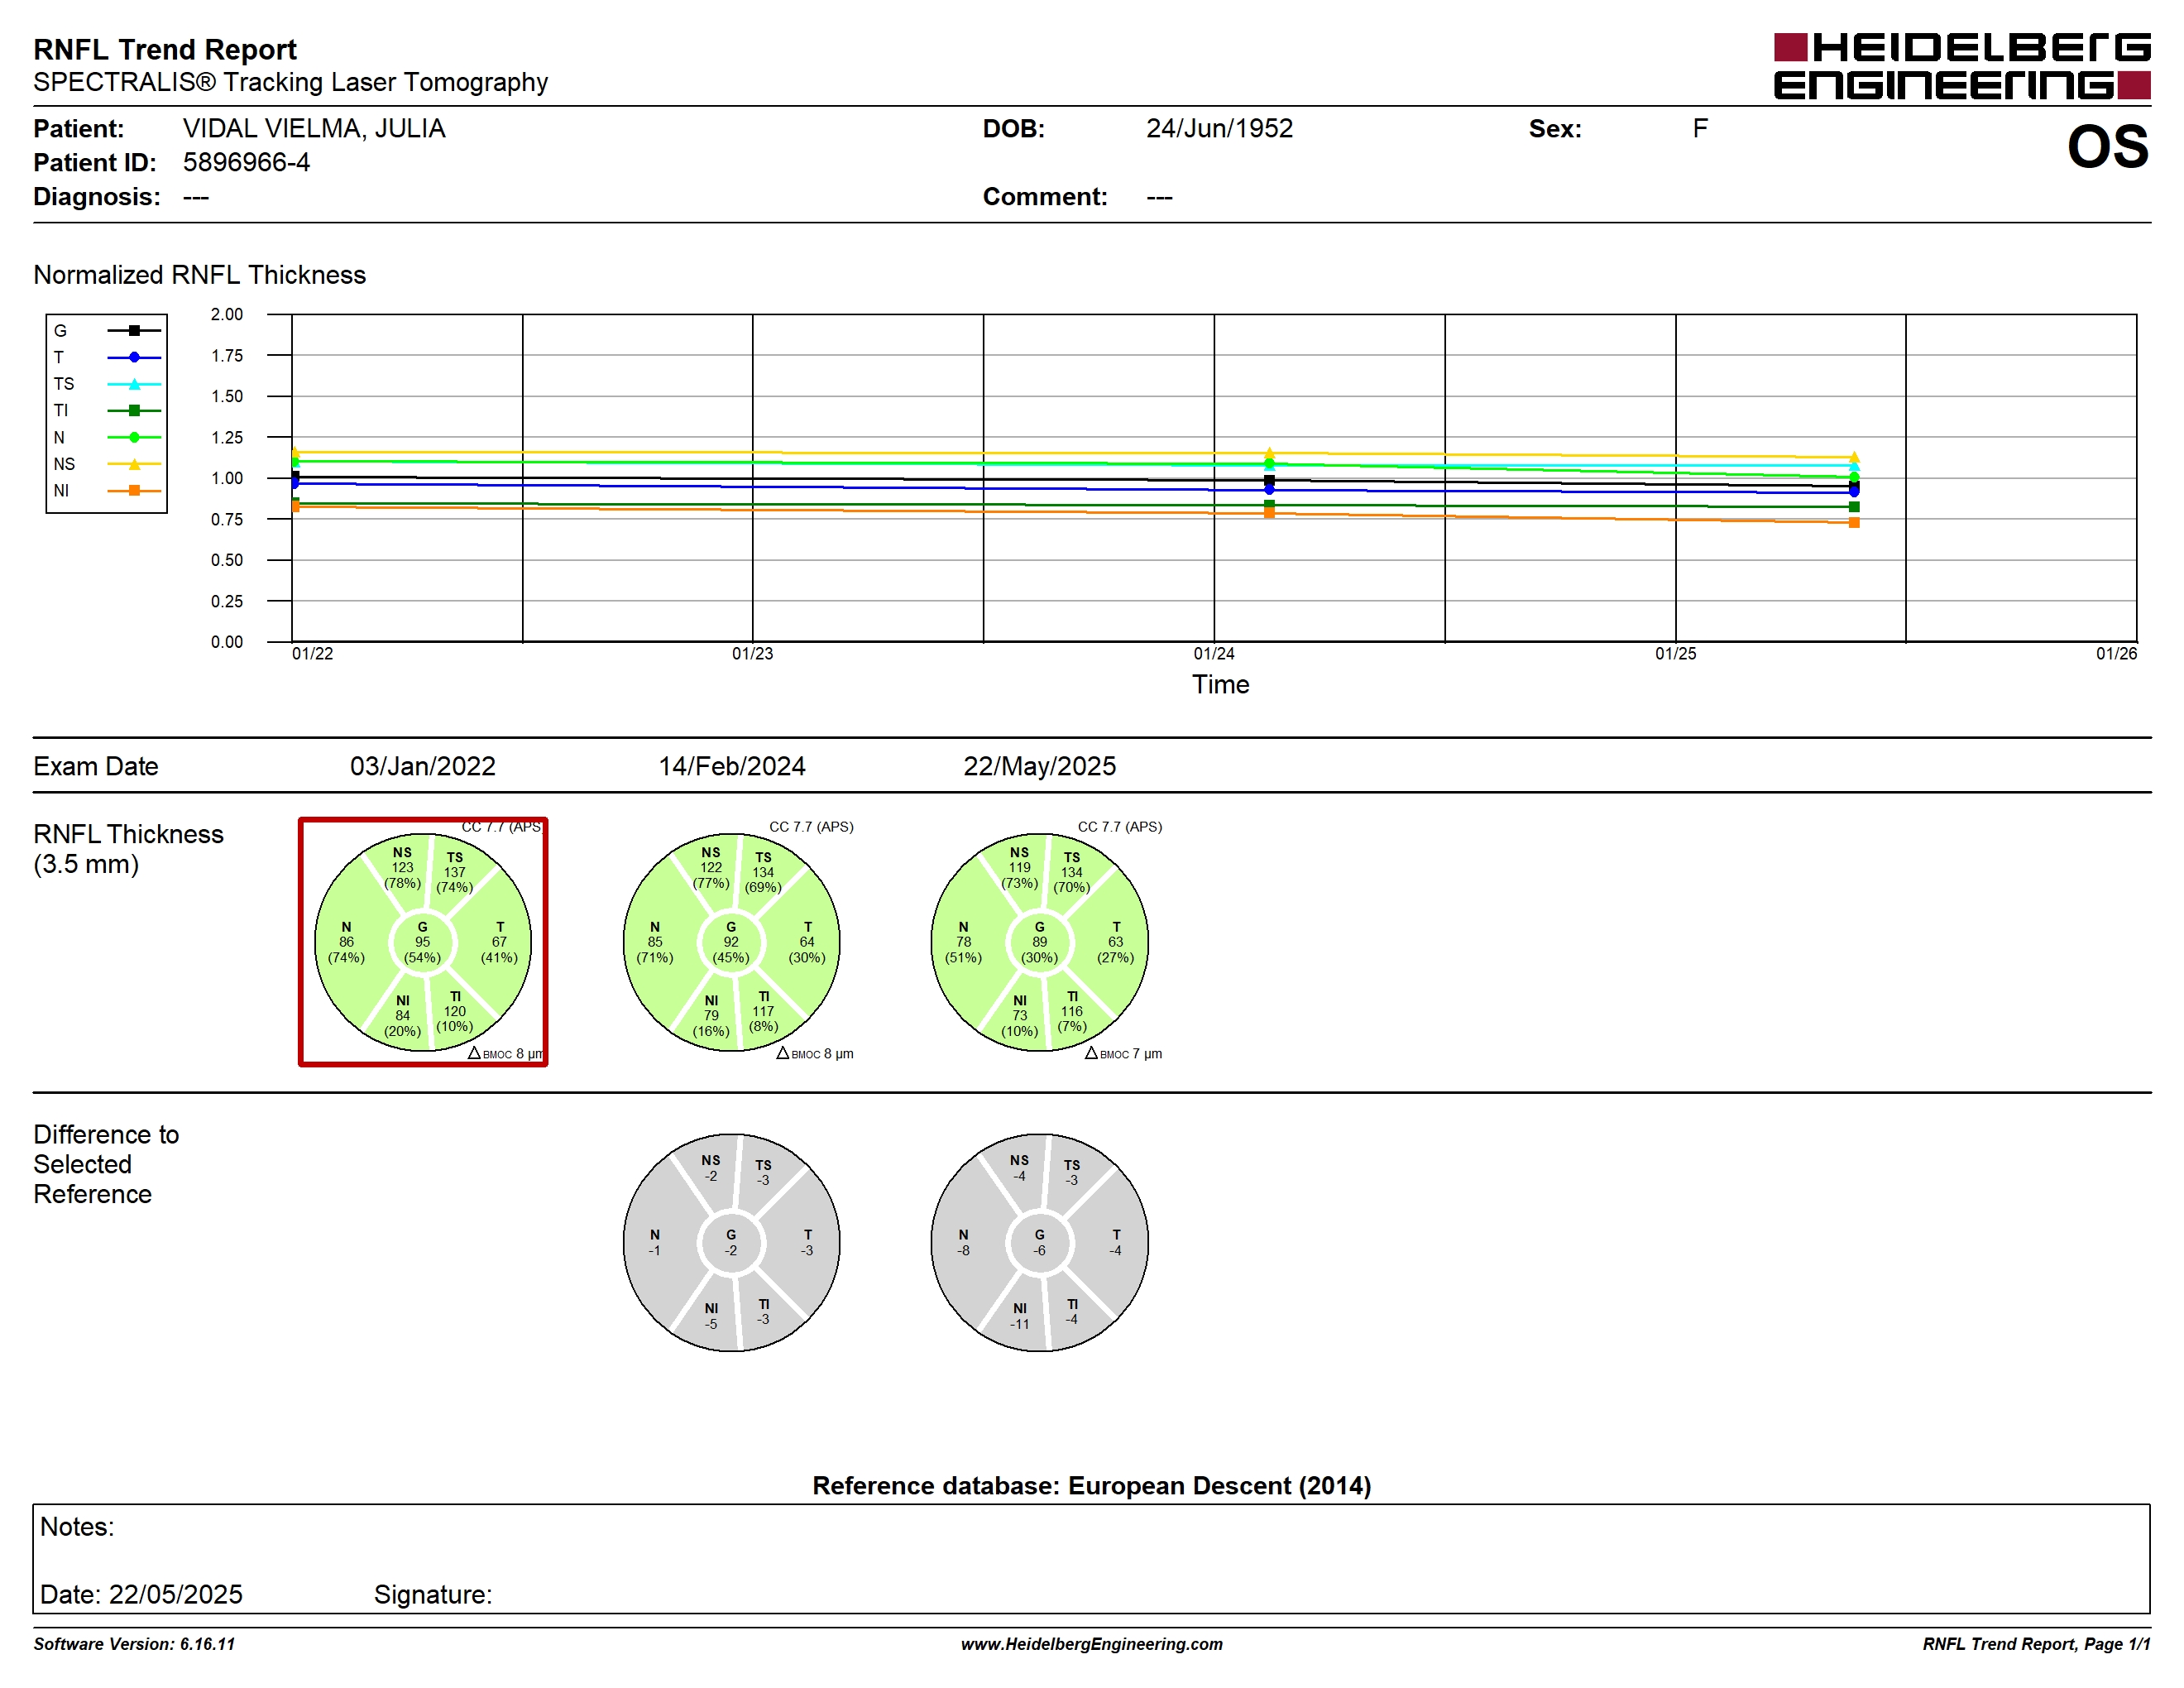Click the Time axis title
The width and height of the screenshot is (2184, 1688).
[x=1221, y=684]
